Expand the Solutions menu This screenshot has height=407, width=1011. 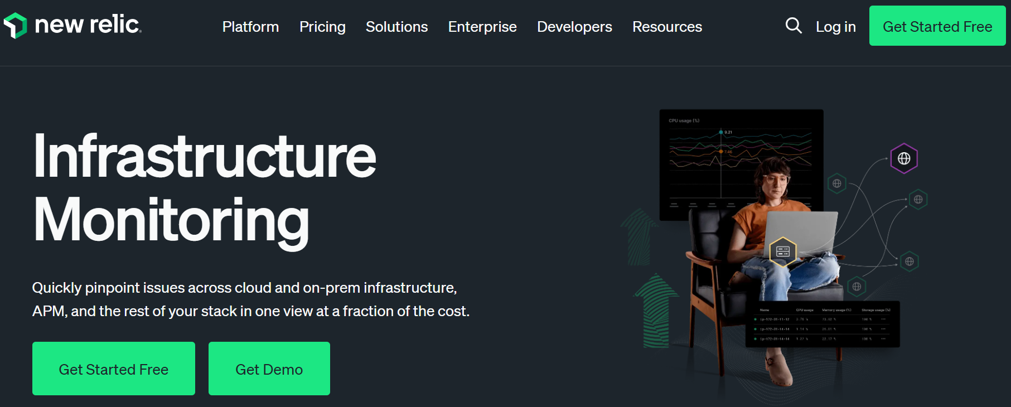pyautogui.click(x=396, y=27)
